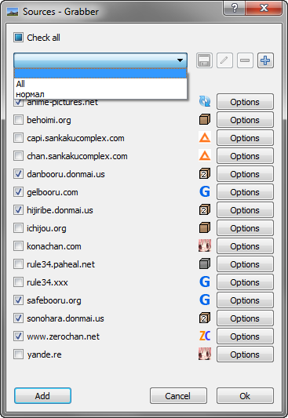Click the www.zerochan.net ZC icon

pos(205,336)
